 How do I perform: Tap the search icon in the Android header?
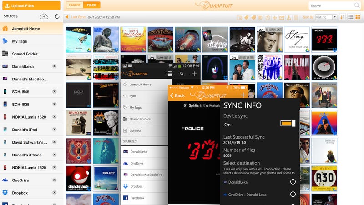[x=182, y=74]
